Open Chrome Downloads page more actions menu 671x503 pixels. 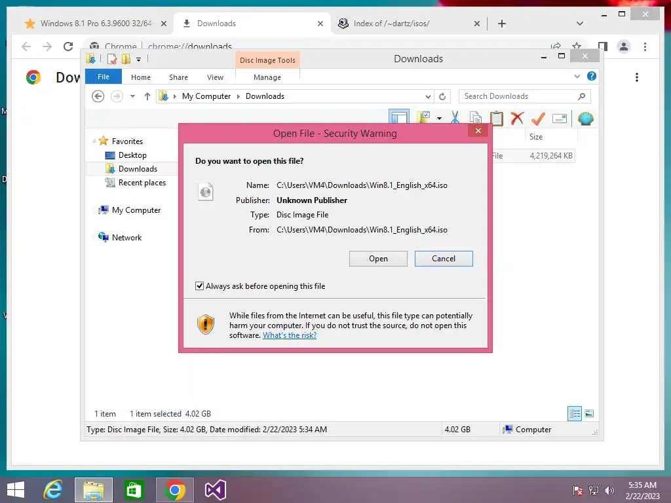[637, 77]
